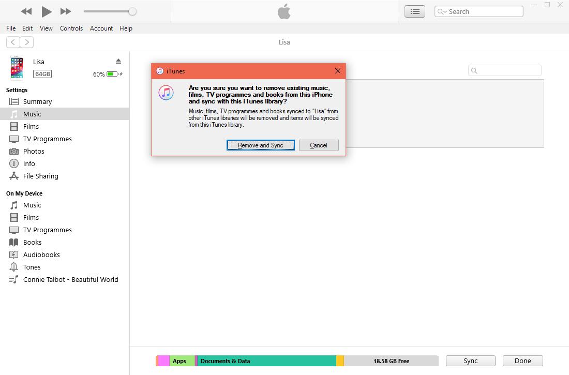Open TV Programmes under On My Device
Screen dimensions: 569x375
[x=65, y=230]
